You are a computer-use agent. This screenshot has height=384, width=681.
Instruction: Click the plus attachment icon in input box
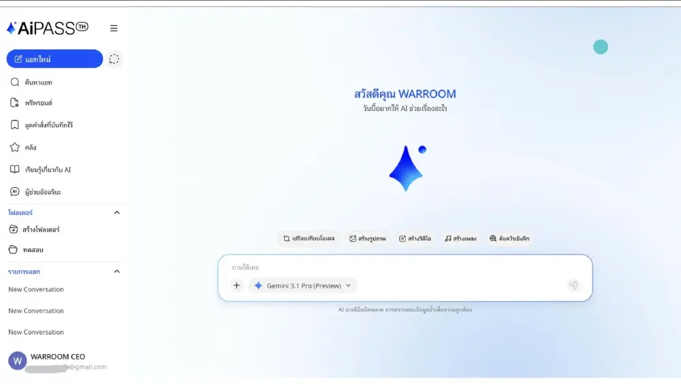pyautogui.click(x=237, y=285)
